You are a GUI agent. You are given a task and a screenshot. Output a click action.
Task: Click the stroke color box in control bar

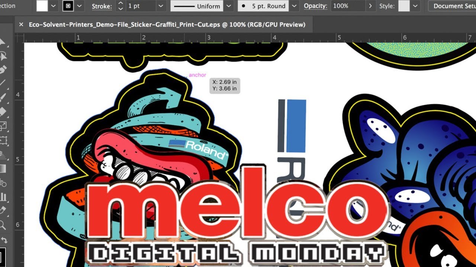coord(68,6)
